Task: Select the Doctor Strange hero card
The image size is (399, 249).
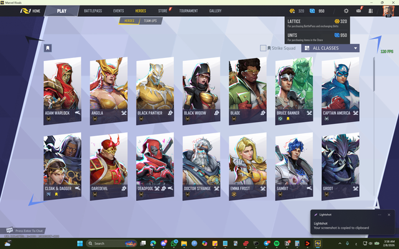Action: 201,166
